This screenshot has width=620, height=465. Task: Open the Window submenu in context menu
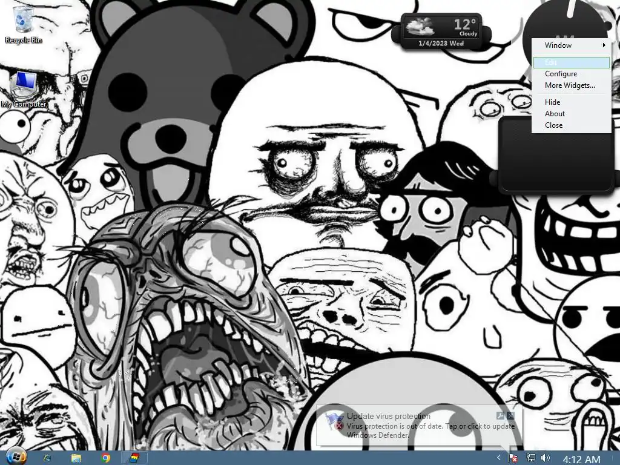pos(572,45)
